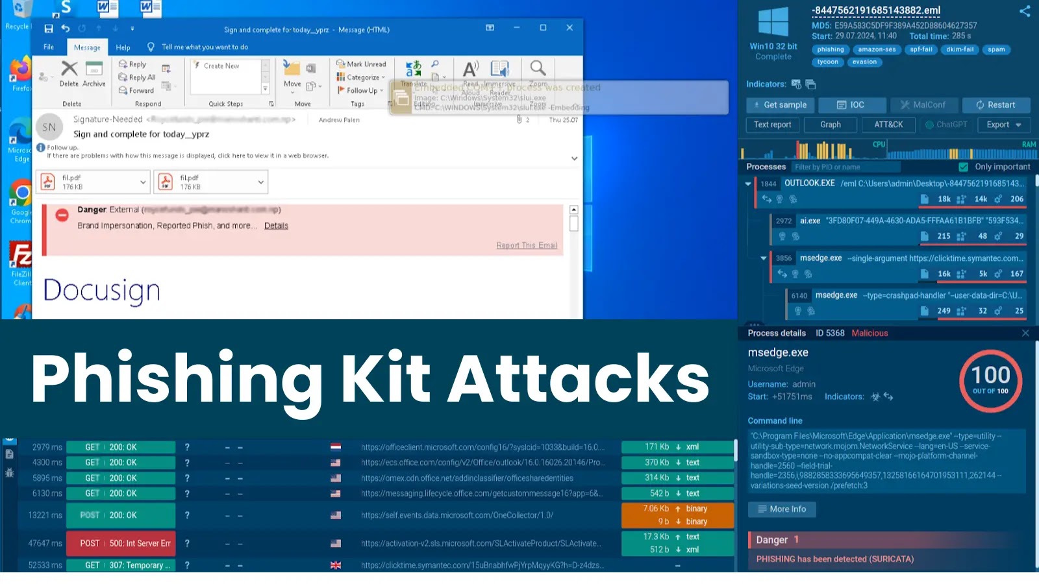Click Reply in the Respond group

click(132, 64)
